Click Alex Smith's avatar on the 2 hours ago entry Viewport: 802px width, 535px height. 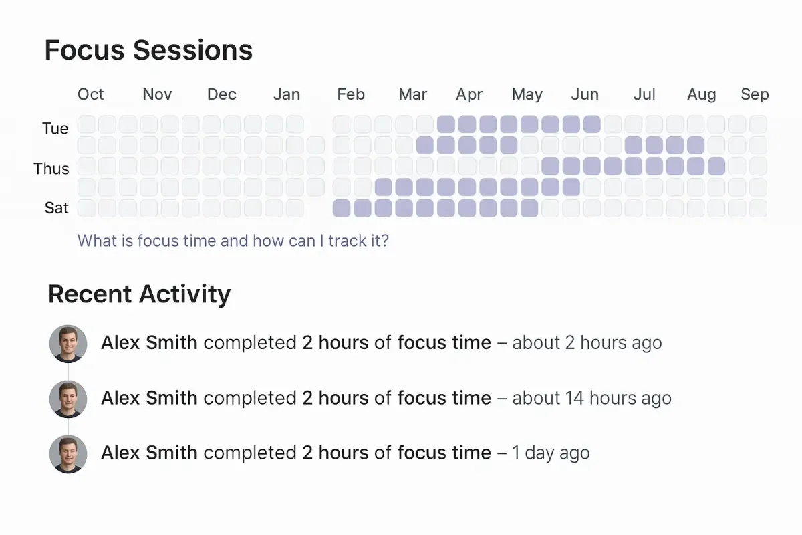[x=68, y=344]
